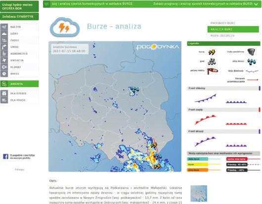Click the purple marker on Front okluzji bar
Viewport: 262px width, 204px height.
(260, 131)
